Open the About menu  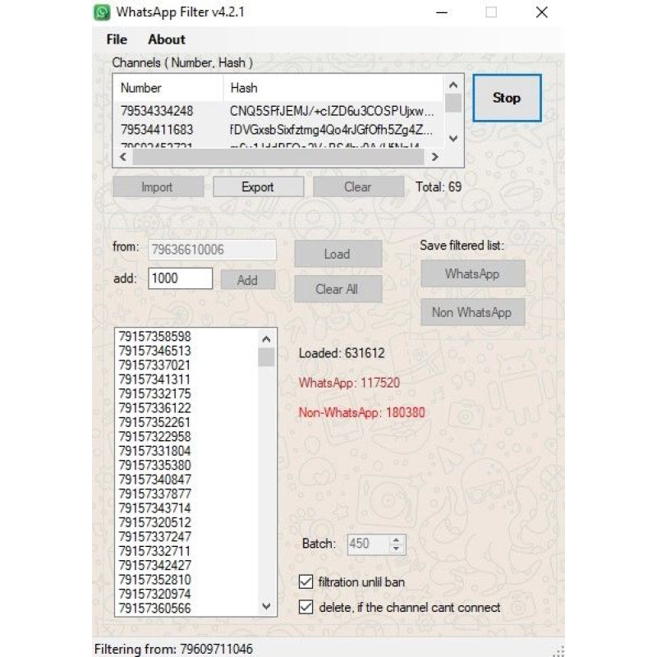166,39
